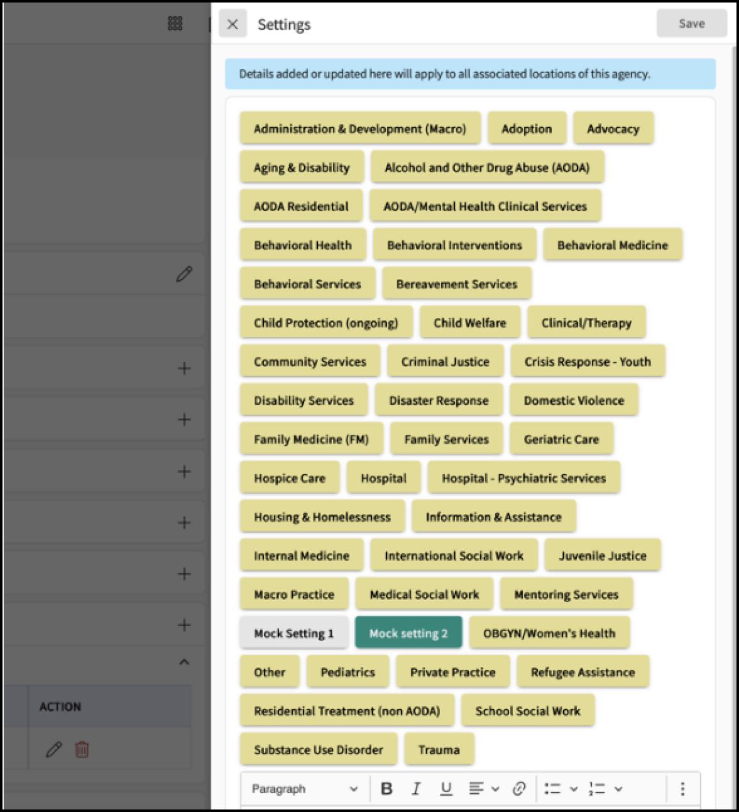Insert a link with the link icon

(519, 789)
